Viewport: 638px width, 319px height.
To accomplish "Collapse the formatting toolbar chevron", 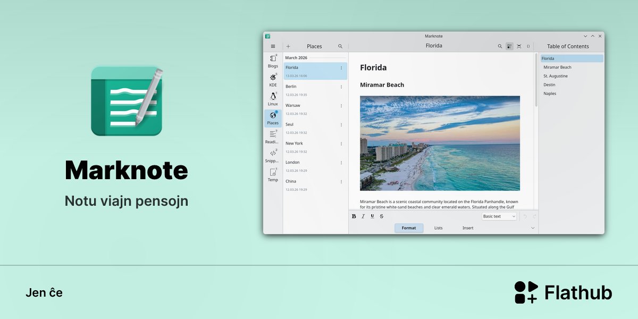I will tap(533, 228).
